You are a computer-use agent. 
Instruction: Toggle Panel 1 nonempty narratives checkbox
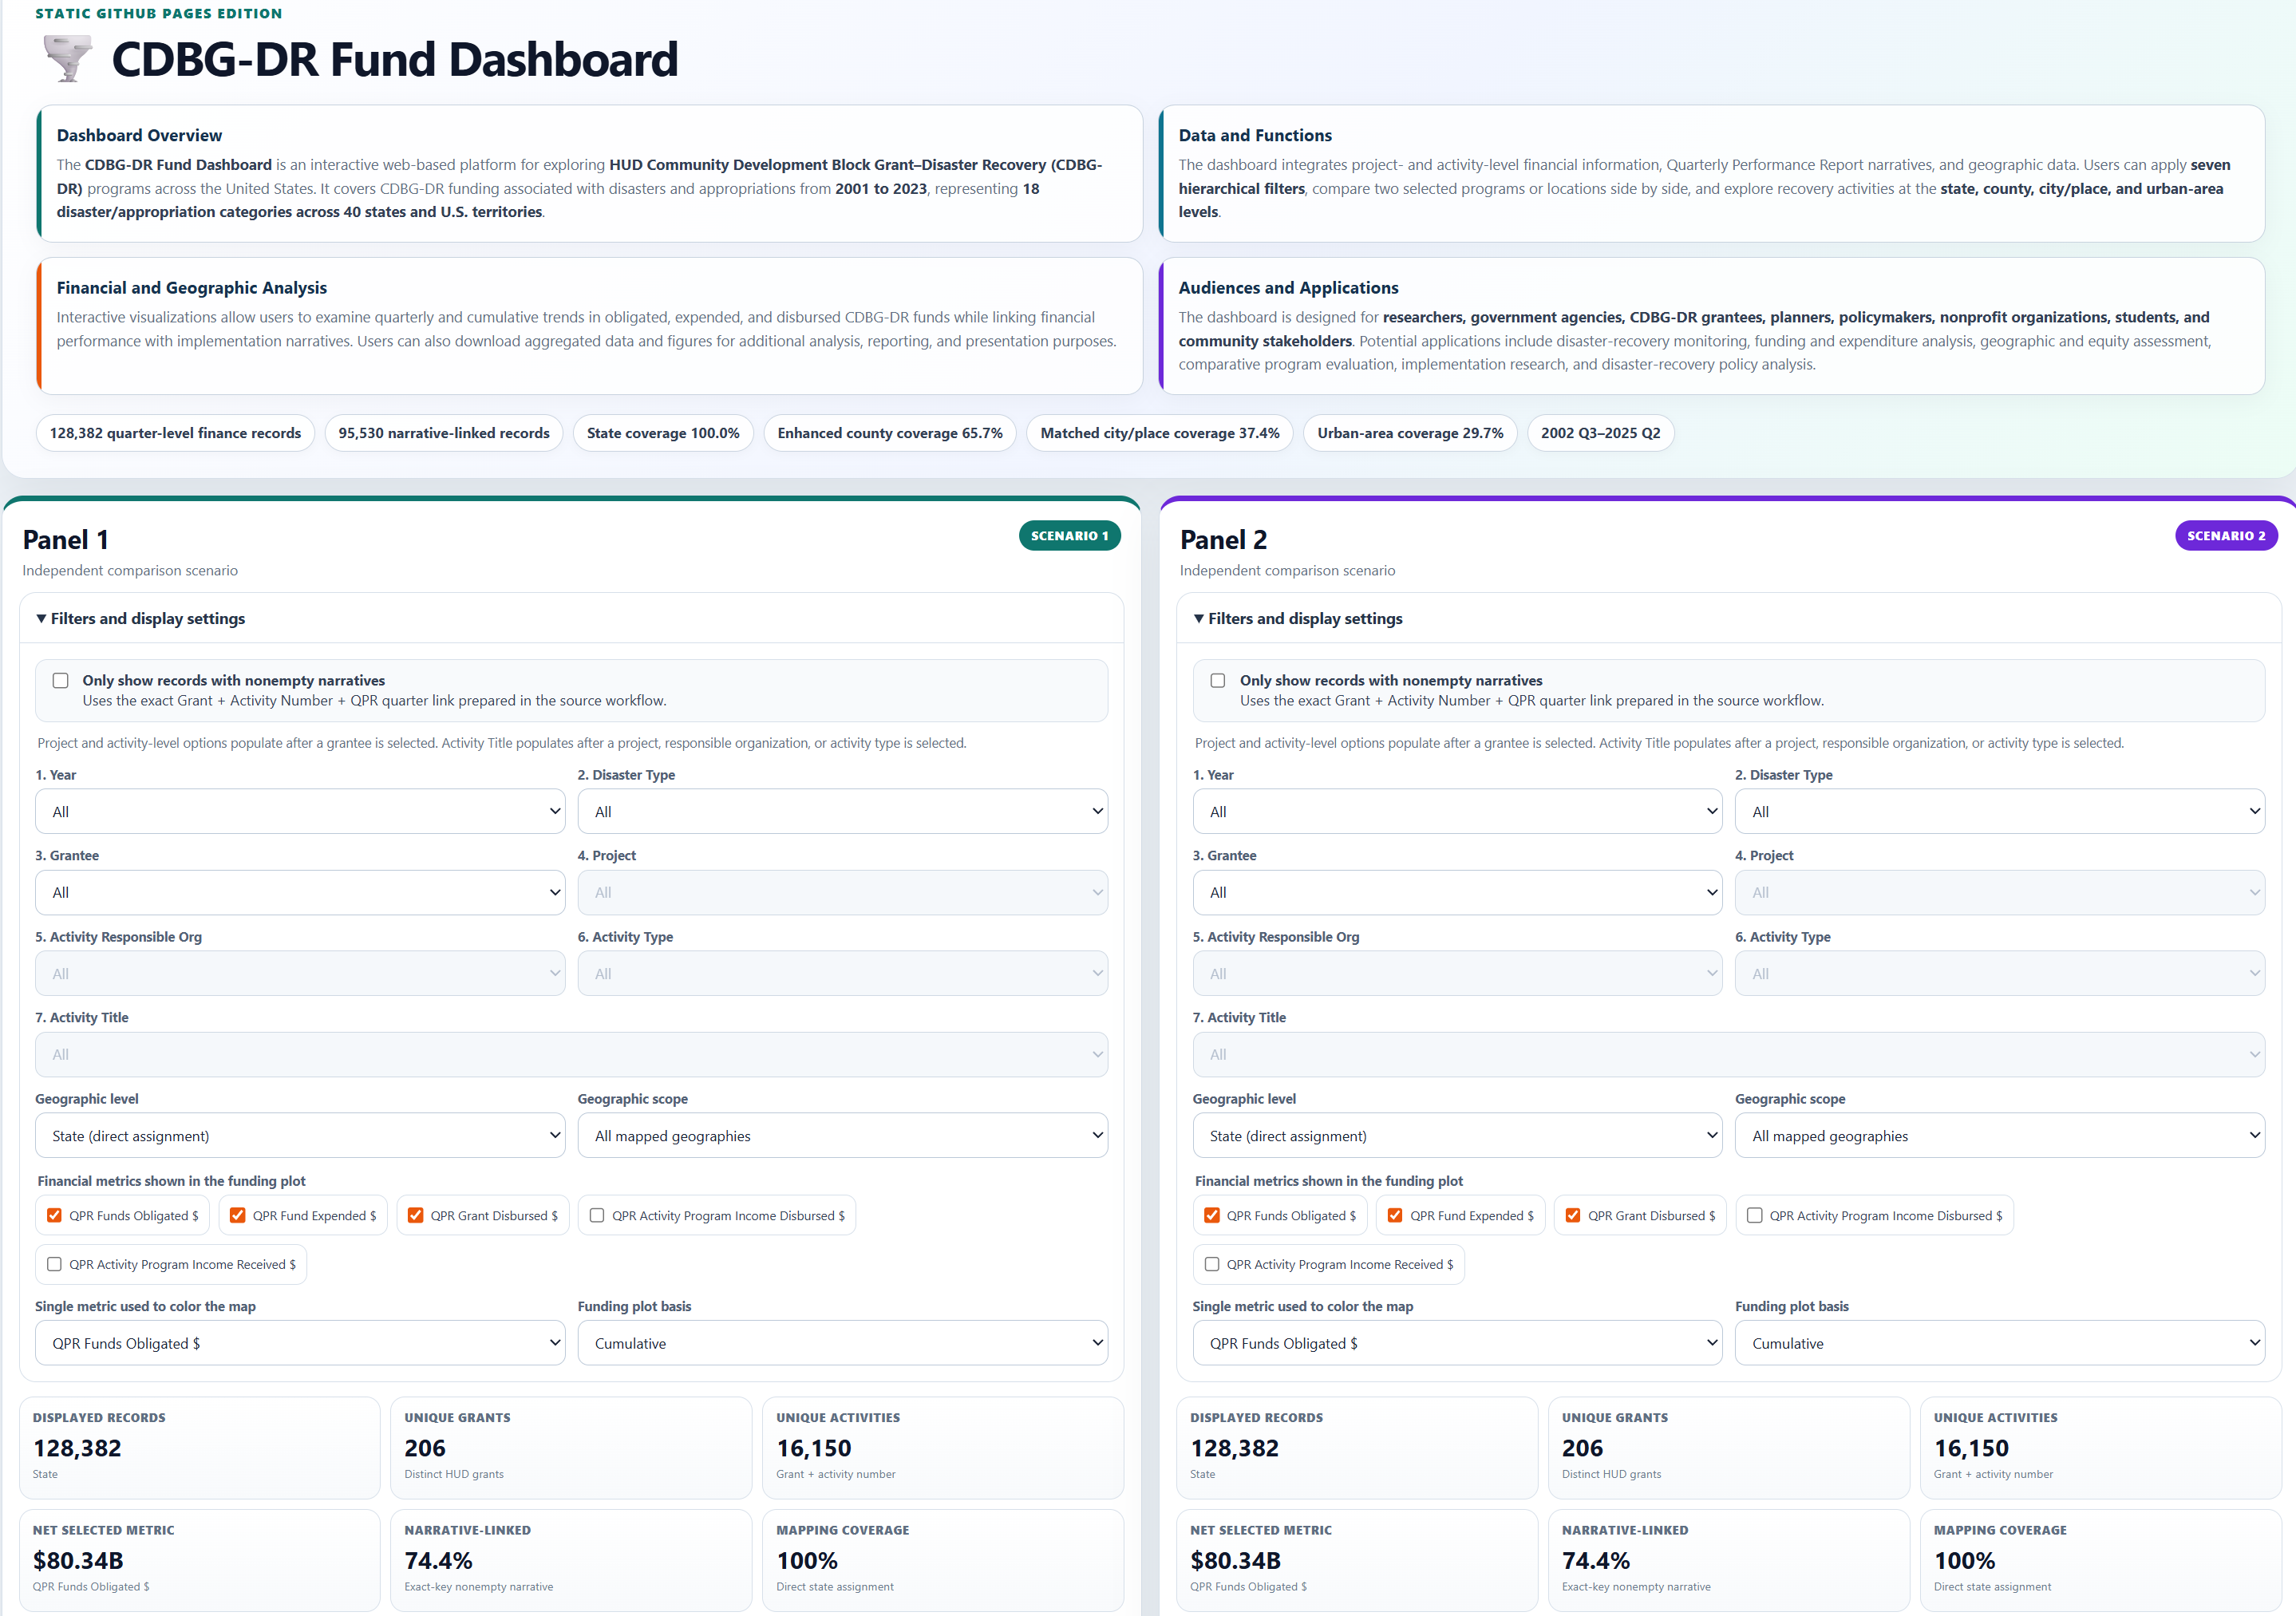pos(61,680)
